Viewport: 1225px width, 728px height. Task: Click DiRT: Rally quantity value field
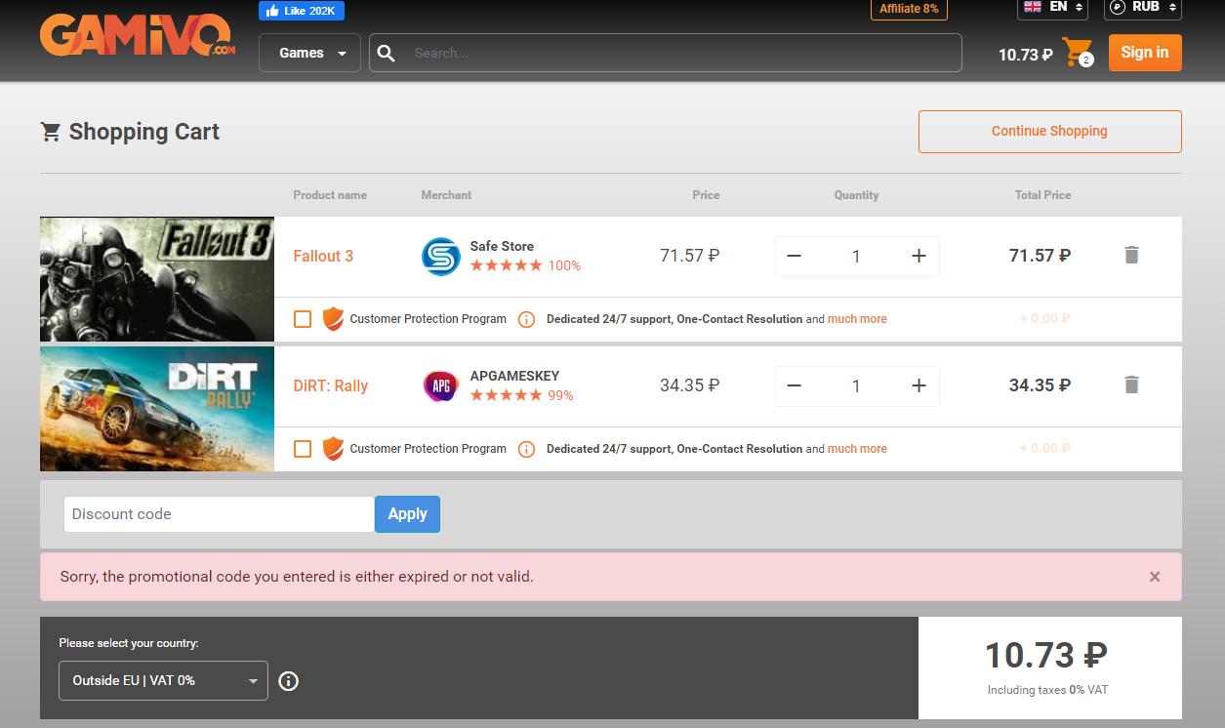tap(856, 386)
